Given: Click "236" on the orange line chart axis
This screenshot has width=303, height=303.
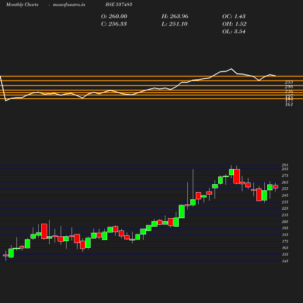Looking at the screenshot, I should (289, 87).
